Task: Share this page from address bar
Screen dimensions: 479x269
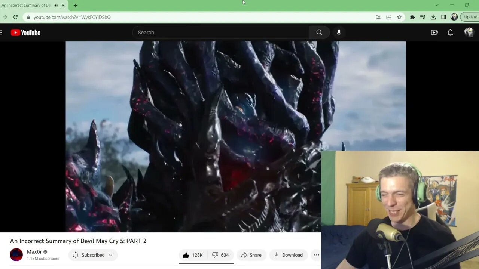Action: click(x=389, y=17)
